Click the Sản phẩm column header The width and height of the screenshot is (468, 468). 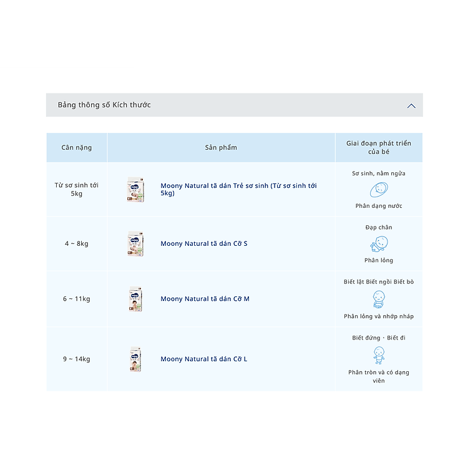point(221,148)
